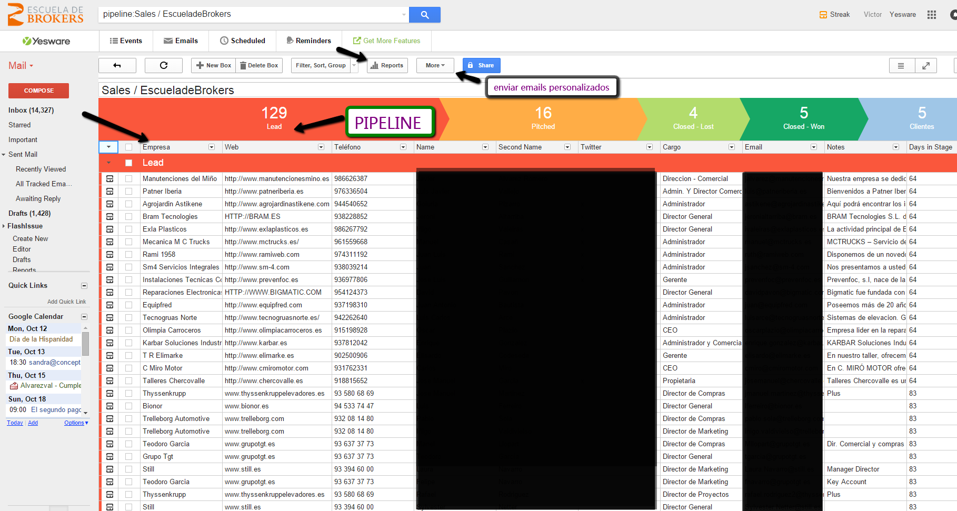Open the Teléfono column dropdown arrow
The height and width of the screenshot is (511, 957).
(403, 147)
